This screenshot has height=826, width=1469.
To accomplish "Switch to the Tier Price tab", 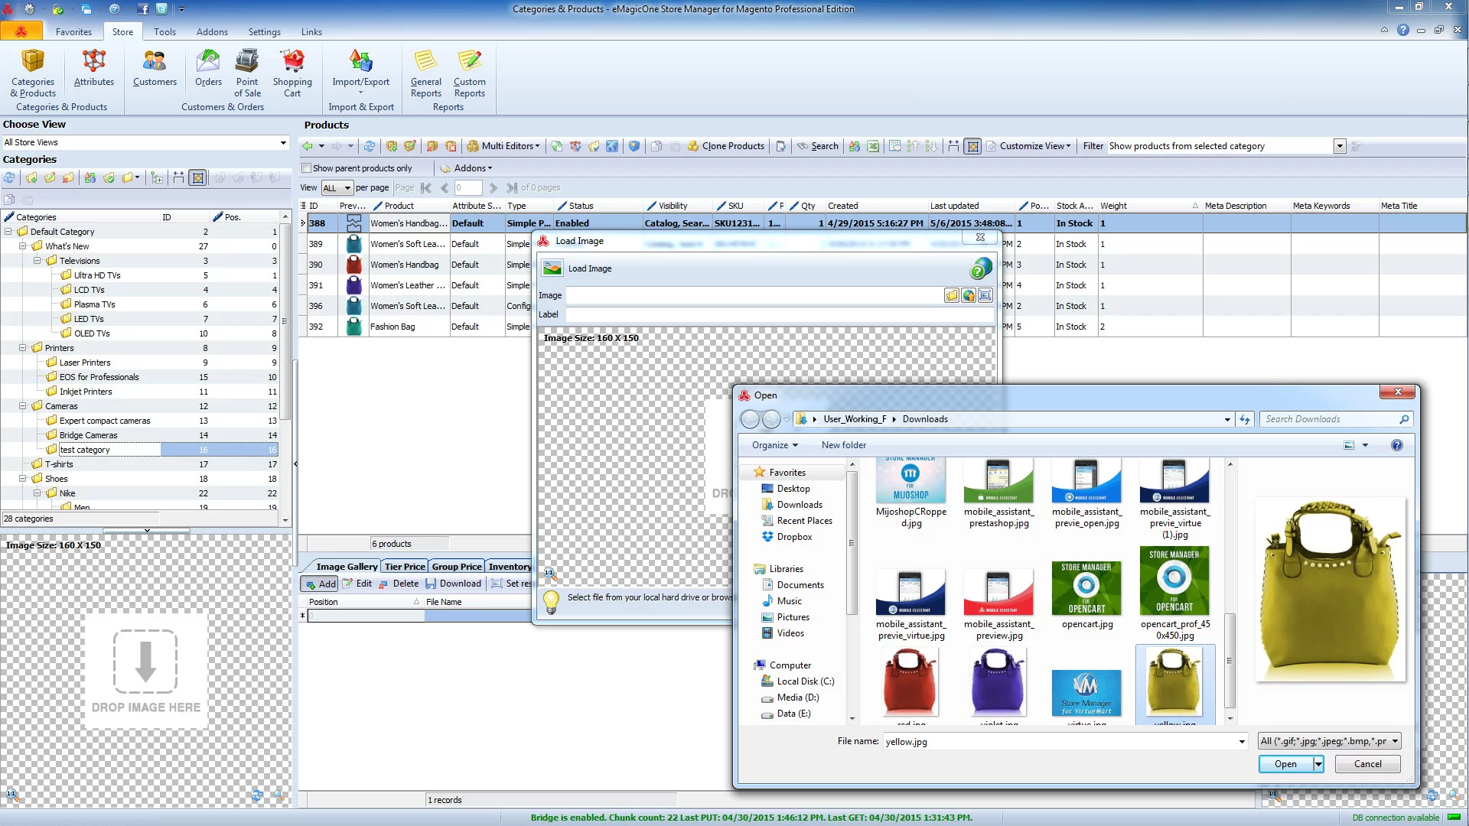I will tap(405, 567).
